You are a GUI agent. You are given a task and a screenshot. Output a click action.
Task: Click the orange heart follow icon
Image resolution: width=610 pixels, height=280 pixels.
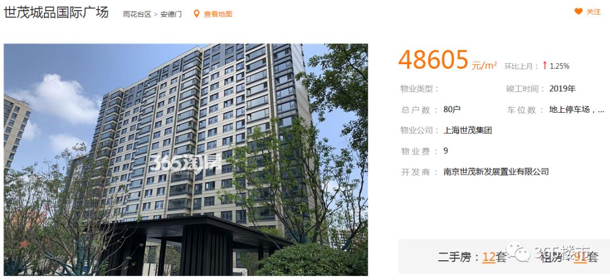578,12
